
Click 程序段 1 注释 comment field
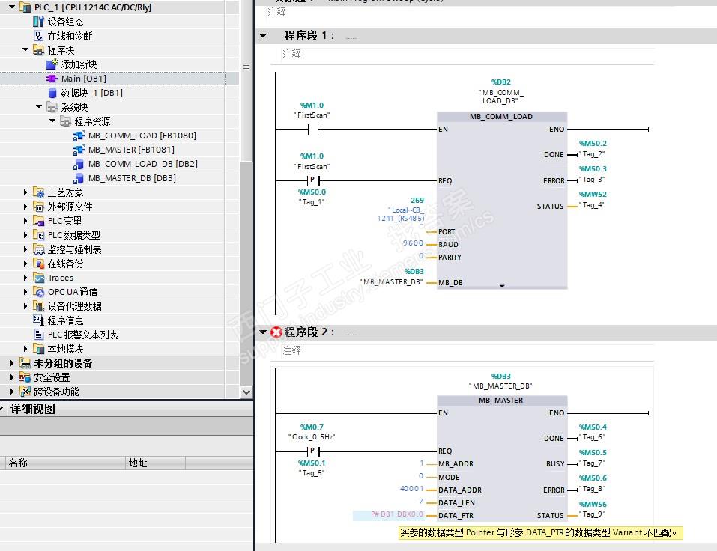(x=468, y=55)
